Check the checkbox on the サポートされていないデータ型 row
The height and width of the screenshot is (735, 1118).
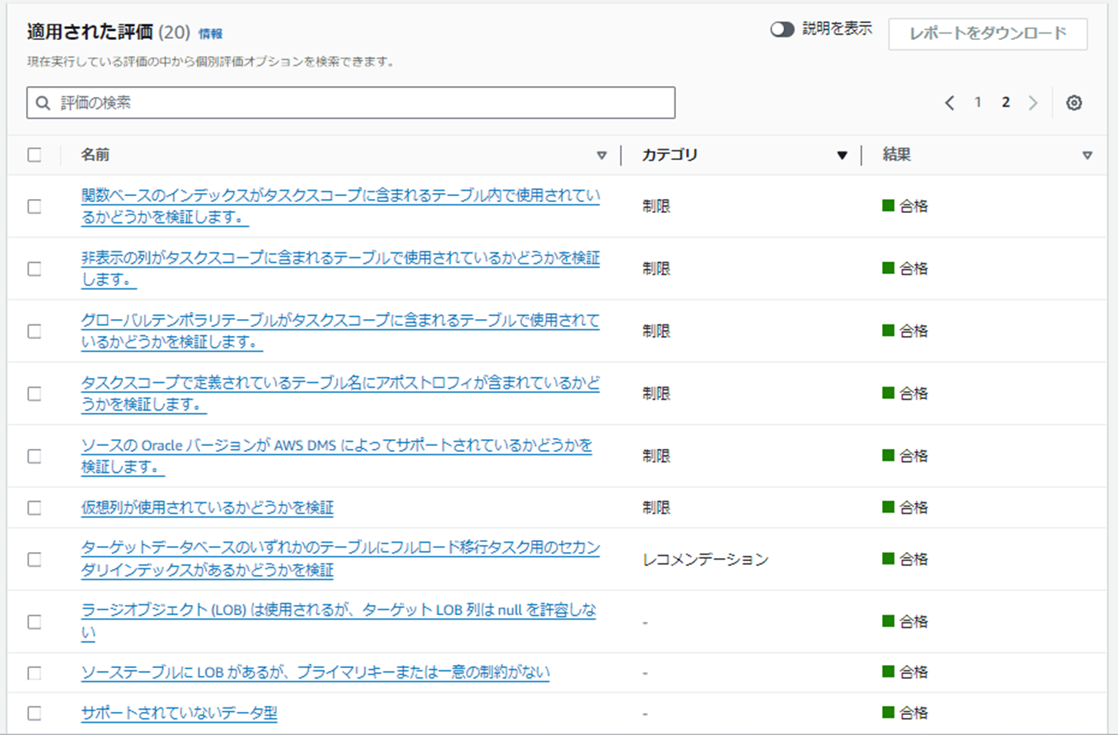pyautogui.click(x=34, y=711)
